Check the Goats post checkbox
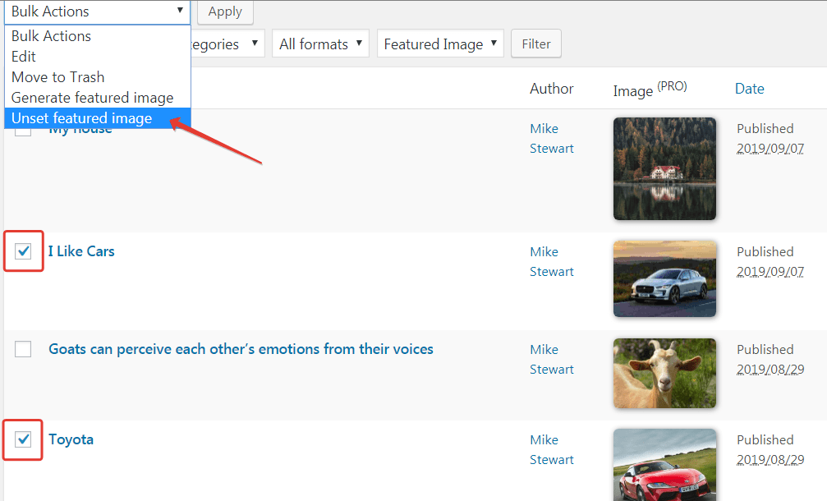The height and width of the screenshot is (501, 827). click(x=23, y=349)
